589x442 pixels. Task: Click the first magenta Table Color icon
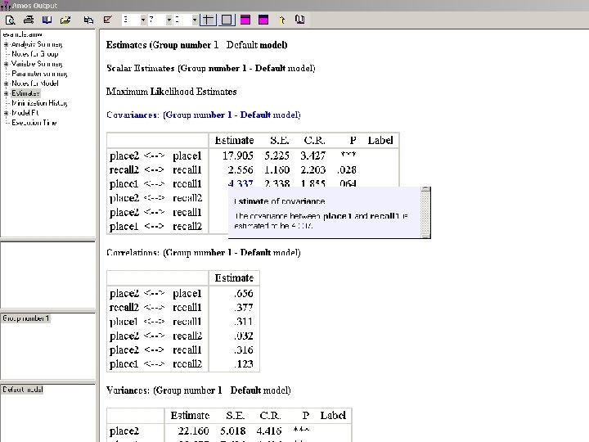pos(245,20)
